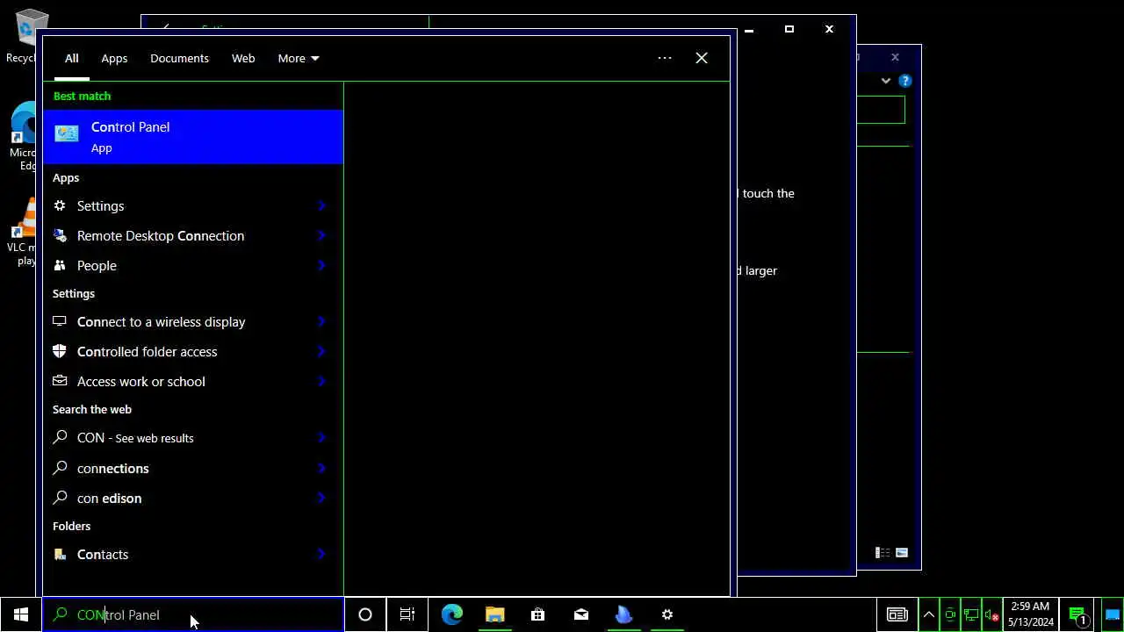Open the Control Panel best match result
The image size is (1124, 632).
tap(193, 137)
